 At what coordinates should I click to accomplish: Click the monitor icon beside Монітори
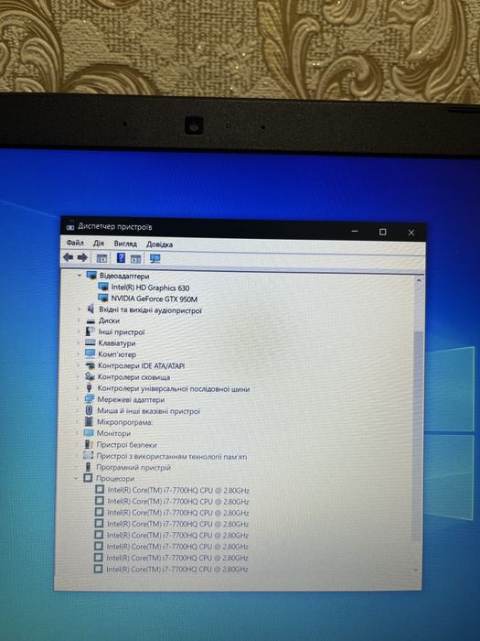[x=89, y=432]
